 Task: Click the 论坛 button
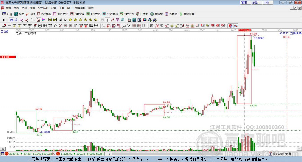coord(257,2)
